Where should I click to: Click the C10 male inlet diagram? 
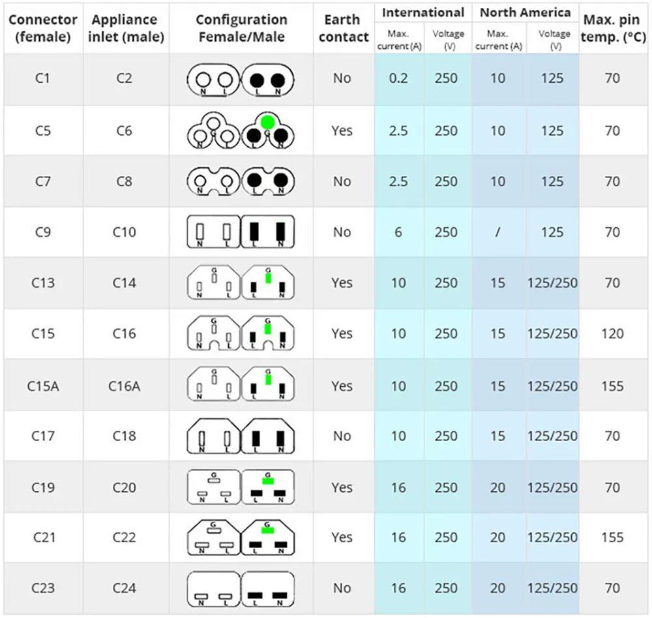(x=268, y=232)
